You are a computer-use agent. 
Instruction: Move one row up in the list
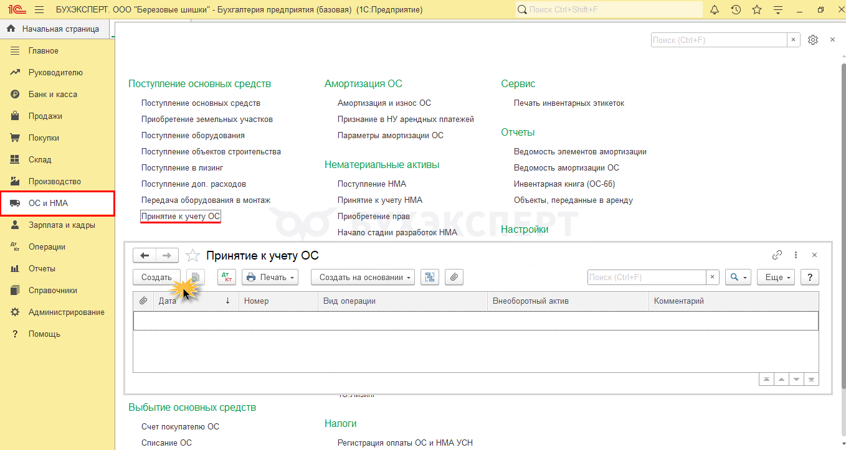point(781,379)
